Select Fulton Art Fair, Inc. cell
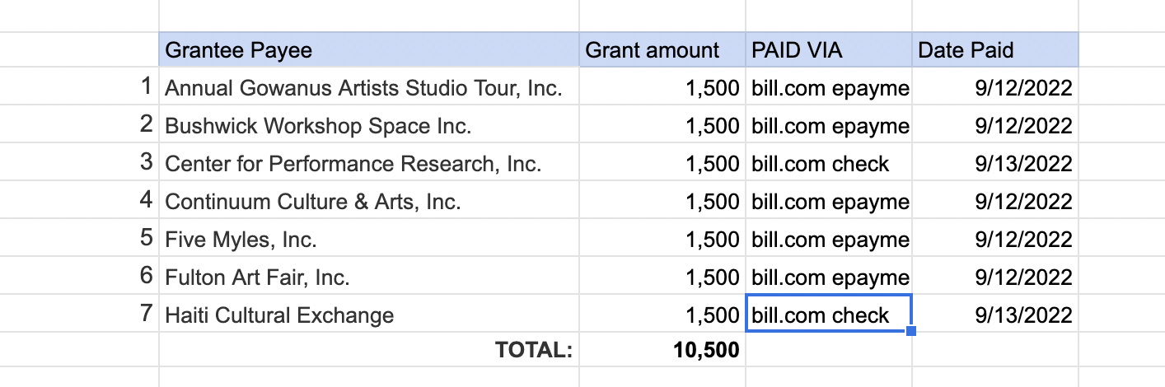Screen dimensions: 1165x387 [368, 277]
